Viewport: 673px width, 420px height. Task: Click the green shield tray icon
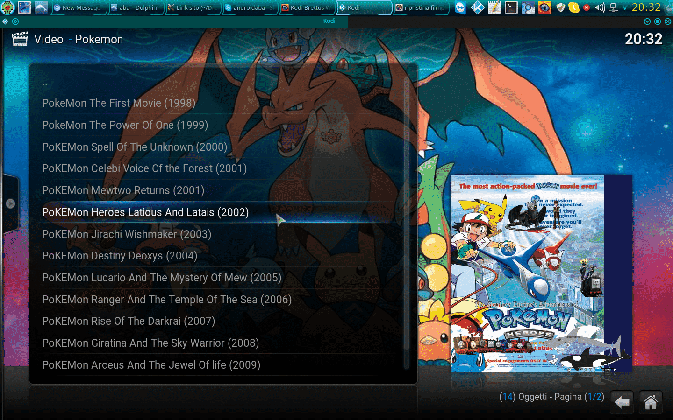coord(561,7)
